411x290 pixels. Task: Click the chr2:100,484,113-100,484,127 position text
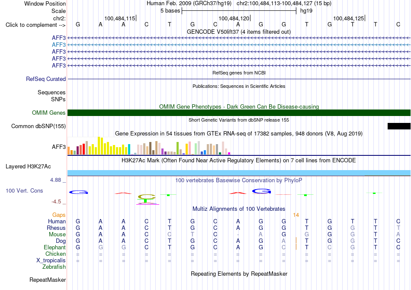284,3
